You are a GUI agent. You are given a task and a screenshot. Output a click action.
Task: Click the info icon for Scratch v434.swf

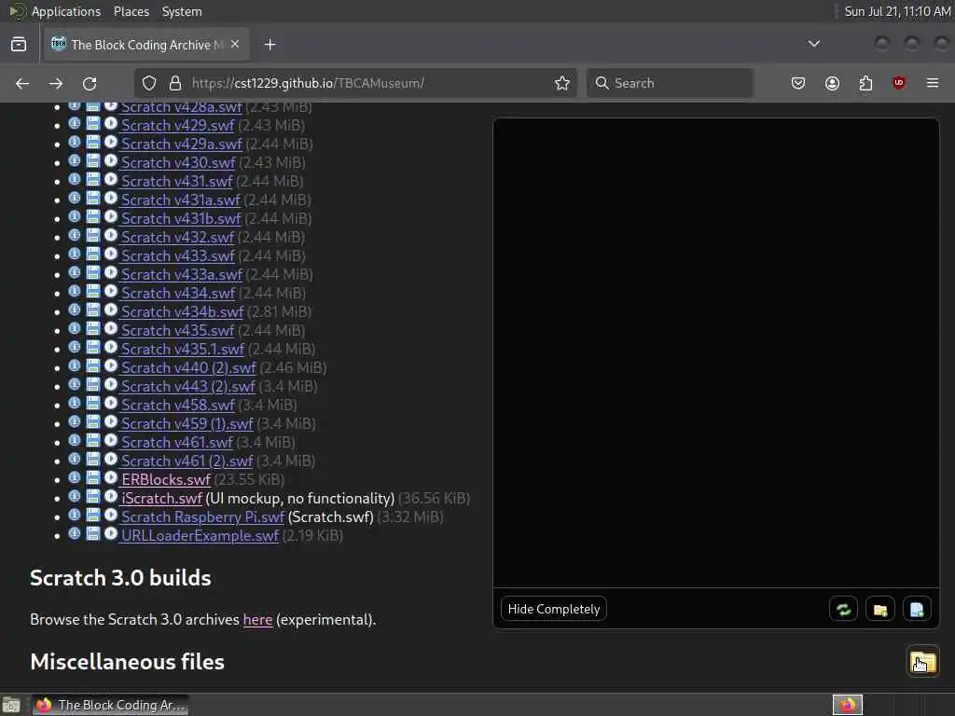tap(75, 292)
